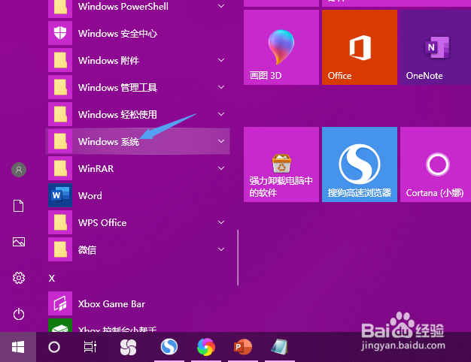Open the 画图 3D tile

tap(281, 47)
